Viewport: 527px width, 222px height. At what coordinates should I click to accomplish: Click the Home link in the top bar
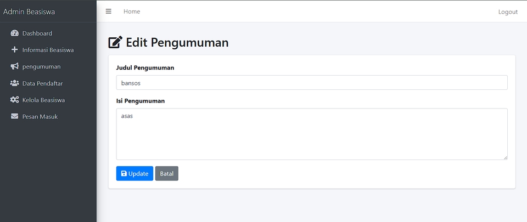coord(132,12)
